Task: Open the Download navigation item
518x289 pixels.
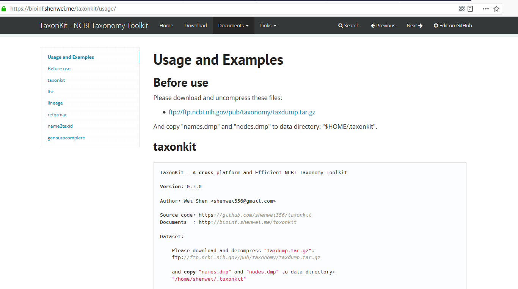Action: click(196, 26)
